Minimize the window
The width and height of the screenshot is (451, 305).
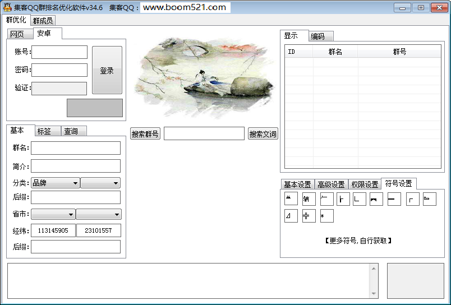point(402,8)
